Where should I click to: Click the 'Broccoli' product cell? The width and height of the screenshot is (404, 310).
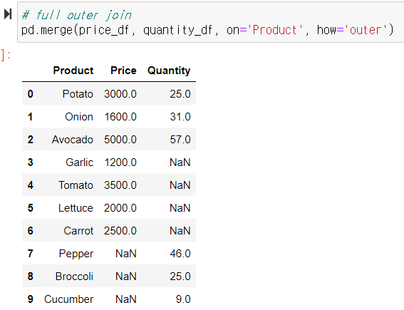click(x=74, y=277)
